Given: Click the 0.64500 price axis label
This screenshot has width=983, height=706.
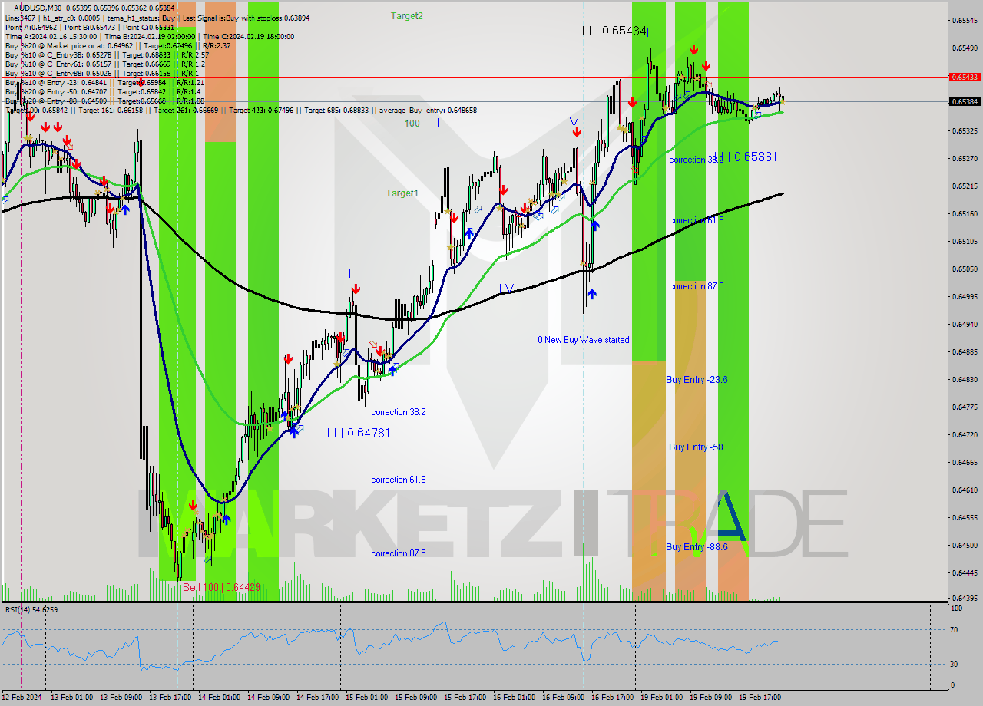Looking at the screenshot, I should (965, 545).
